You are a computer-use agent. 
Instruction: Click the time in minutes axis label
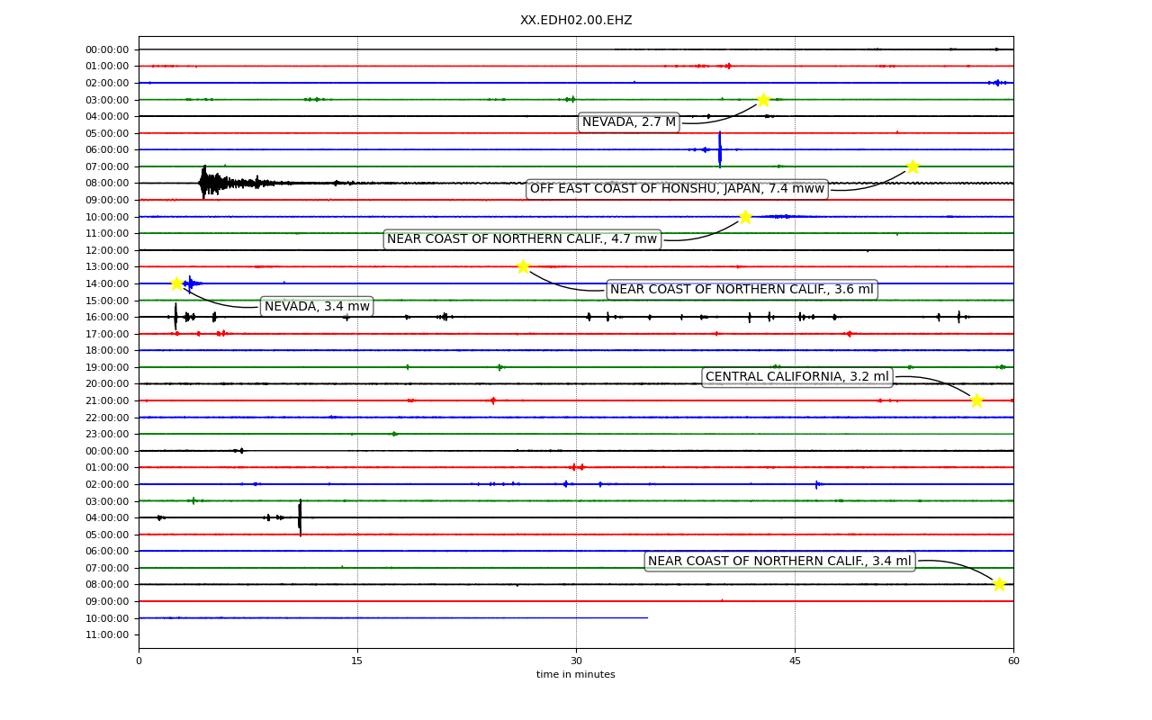pos(576,675)
